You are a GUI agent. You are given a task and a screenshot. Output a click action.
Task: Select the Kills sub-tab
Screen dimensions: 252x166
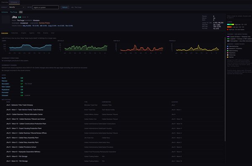[39, 33]
